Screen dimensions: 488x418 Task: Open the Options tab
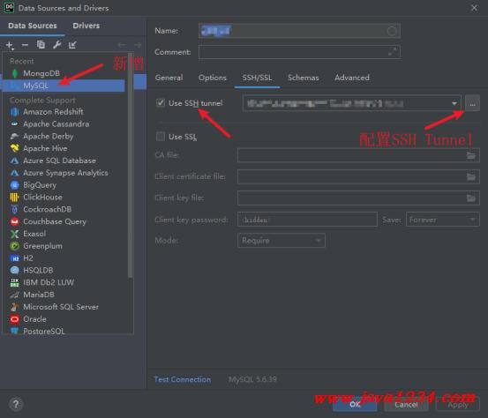point(213,78)
